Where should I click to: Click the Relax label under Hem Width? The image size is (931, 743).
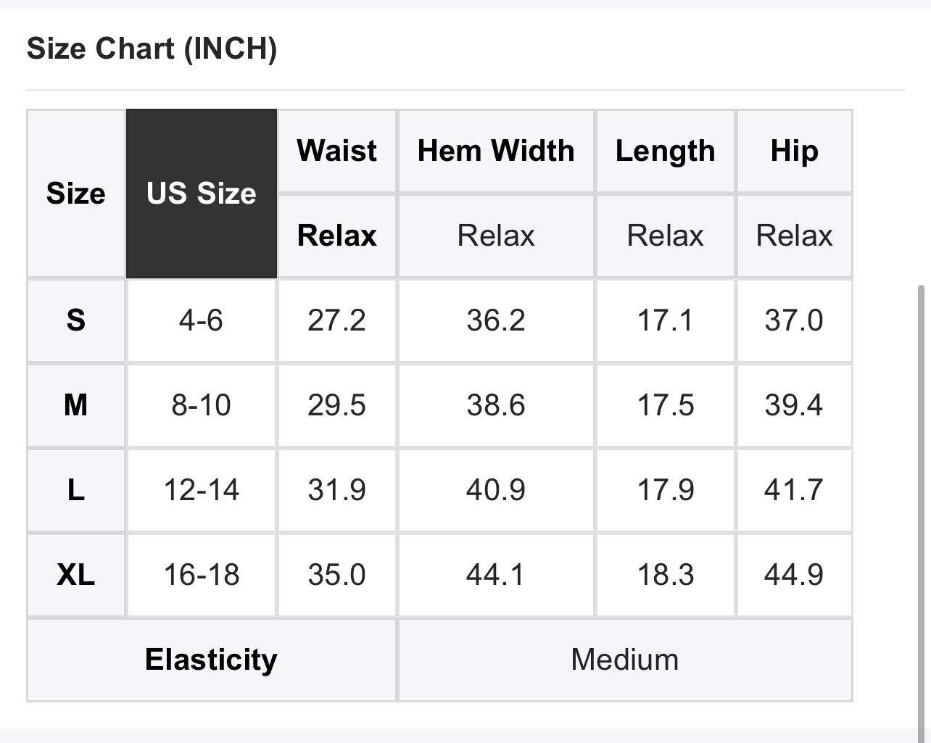coord(496,236)
